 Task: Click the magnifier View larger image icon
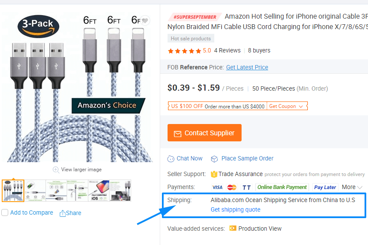coord(56,170)
